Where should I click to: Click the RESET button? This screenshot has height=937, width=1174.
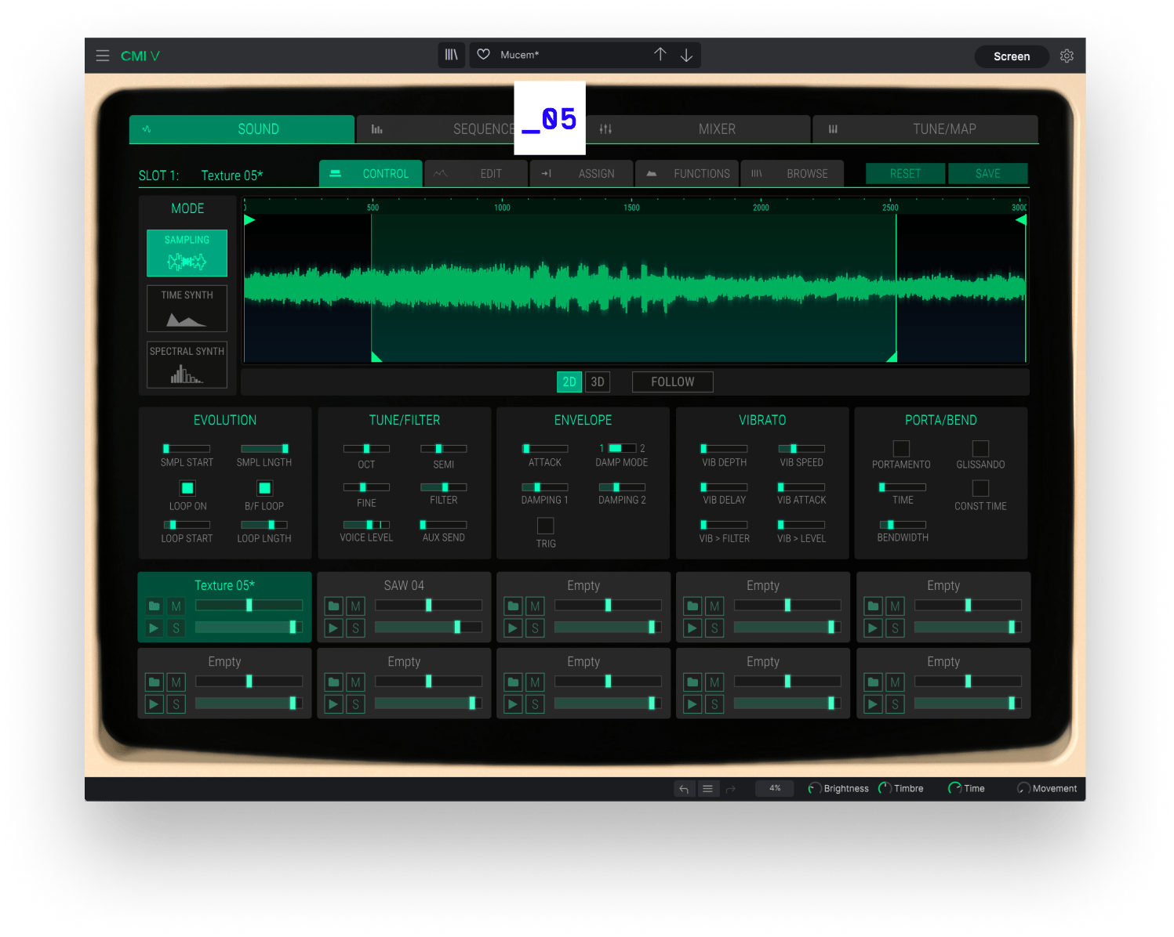tap(906, 174)
